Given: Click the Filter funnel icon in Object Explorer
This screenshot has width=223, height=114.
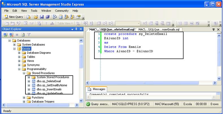Looking at the screenshot, I should [x=29, y=35].
